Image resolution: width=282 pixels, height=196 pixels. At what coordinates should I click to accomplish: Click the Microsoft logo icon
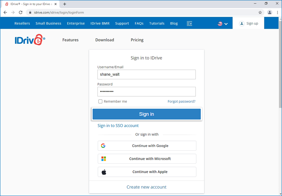click(x=104, y=159)
